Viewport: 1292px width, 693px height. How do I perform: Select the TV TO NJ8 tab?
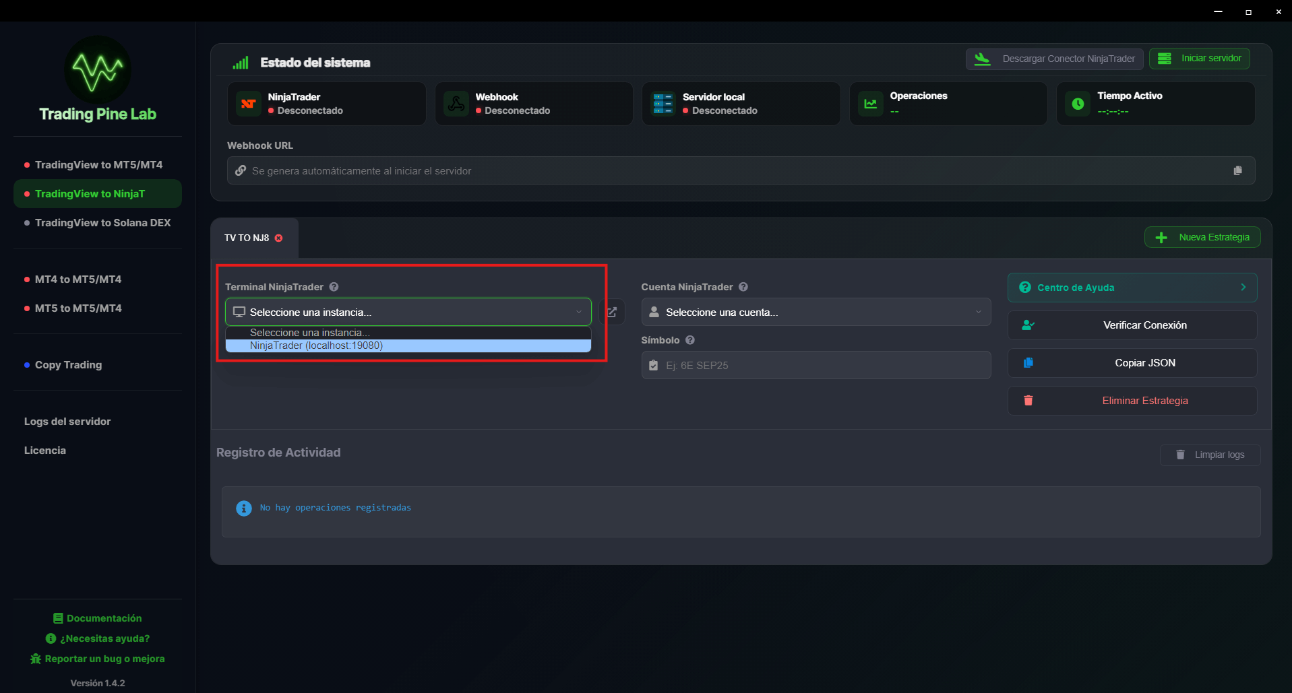247,238
